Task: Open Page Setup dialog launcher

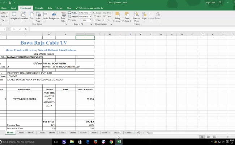Action: tap(66, 24)
